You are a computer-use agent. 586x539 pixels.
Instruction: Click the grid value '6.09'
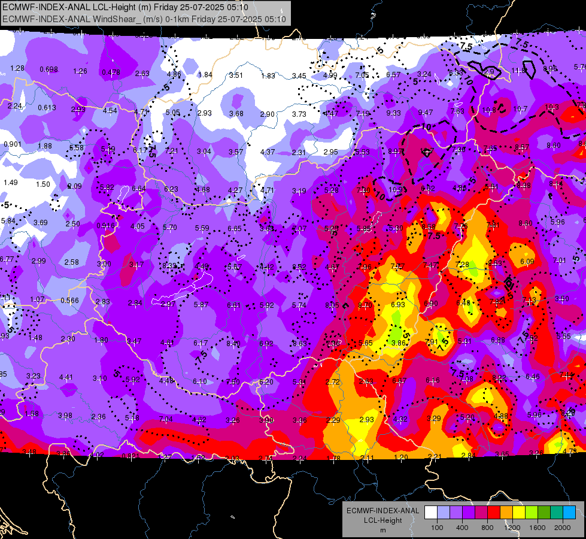click(527, 262)
